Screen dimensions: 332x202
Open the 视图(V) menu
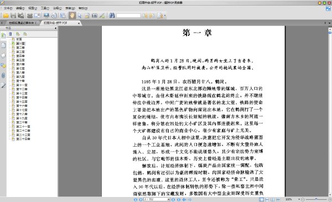[33, 8]
